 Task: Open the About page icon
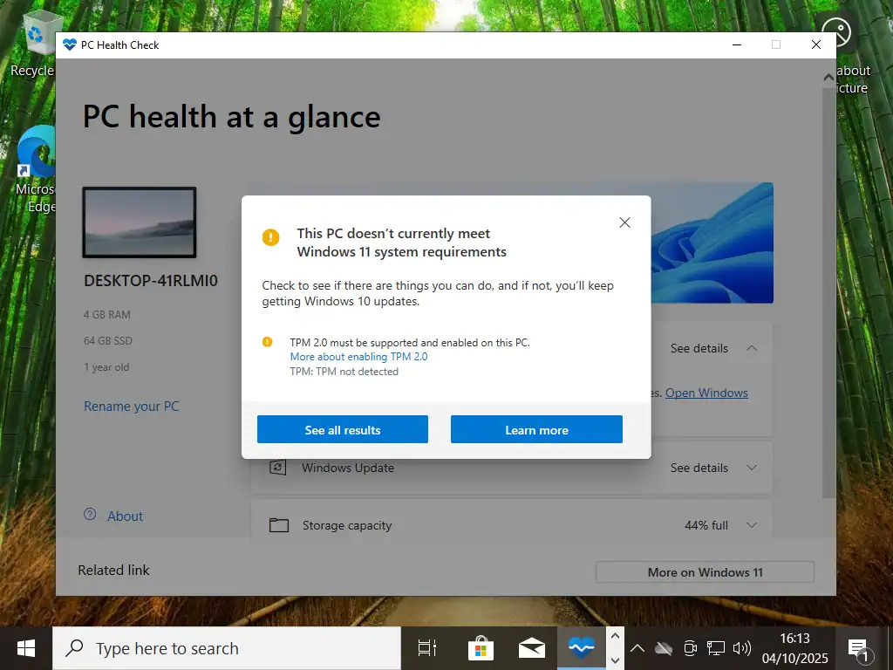point(90,515)
